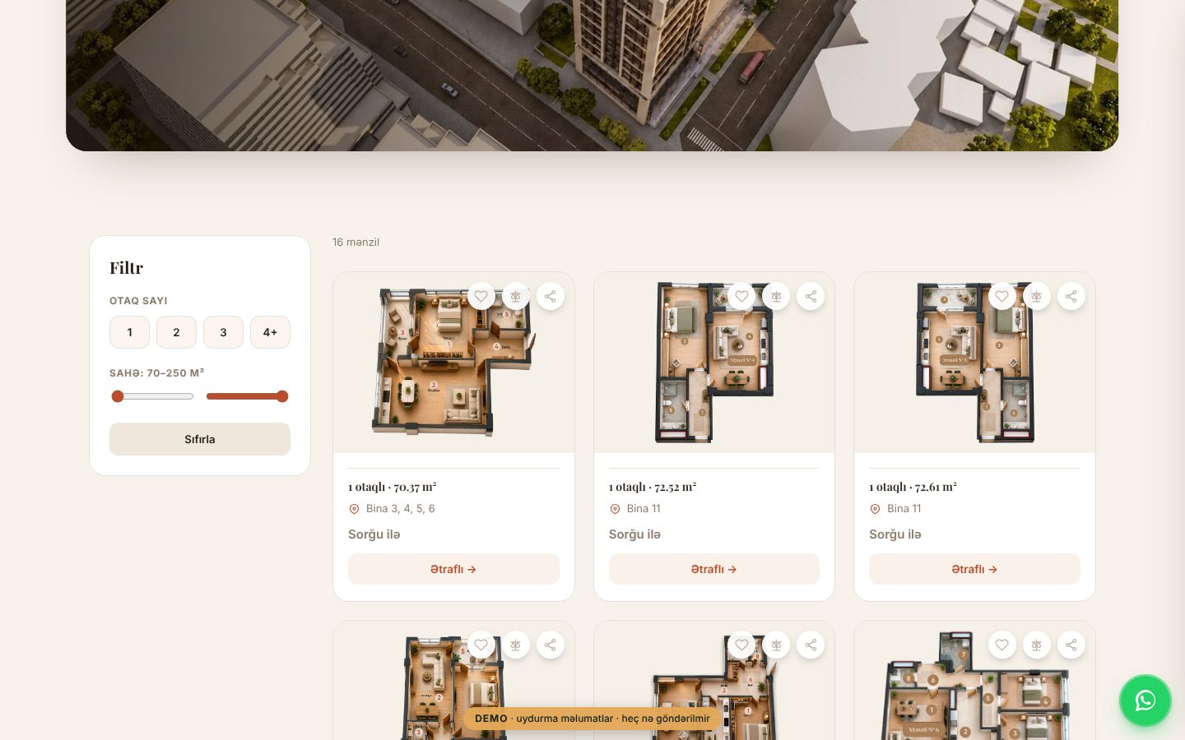Click the "Bina 3, 4, 5, 6" location text
Viewport: 1185px width, 740px height.
click(x=401, y=509)
